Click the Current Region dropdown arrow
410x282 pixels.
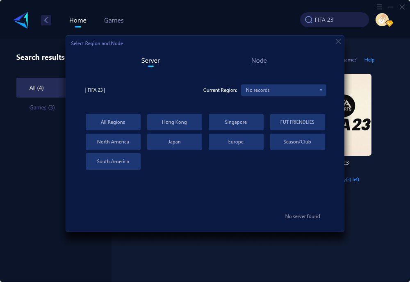click(x=321, y=90)
